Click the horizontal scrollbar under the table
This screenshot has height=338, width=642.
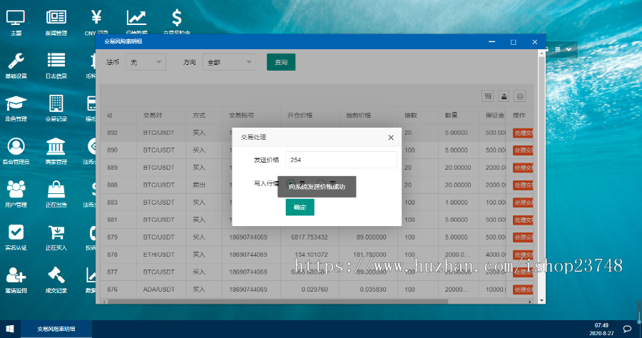pos(278,302)
